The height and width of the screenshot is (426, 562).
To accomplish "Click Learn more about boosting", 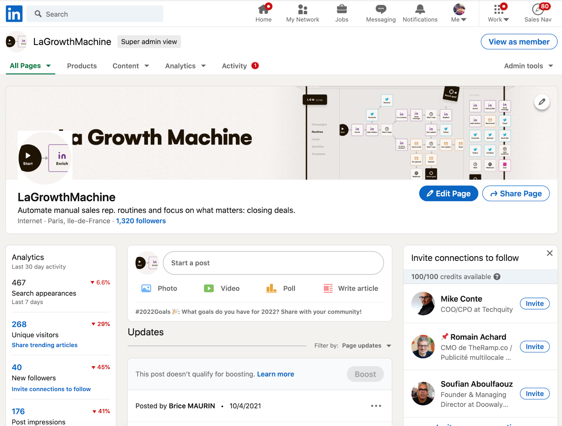I will point(275,374).
